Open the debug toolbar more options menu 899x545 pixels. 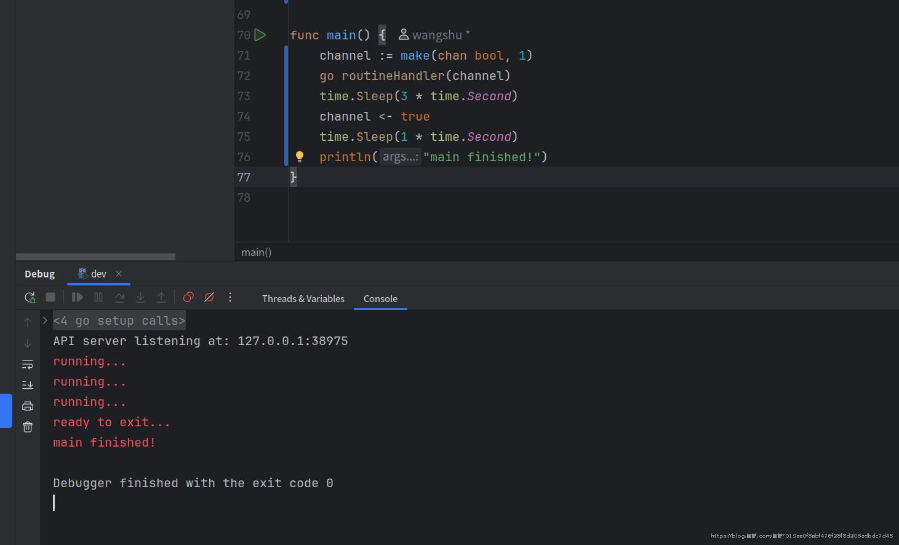230,298
